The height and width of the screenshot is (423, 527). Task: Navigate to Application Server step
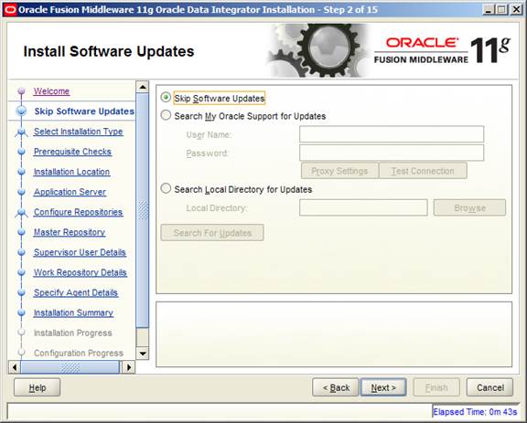click(70, 192)
